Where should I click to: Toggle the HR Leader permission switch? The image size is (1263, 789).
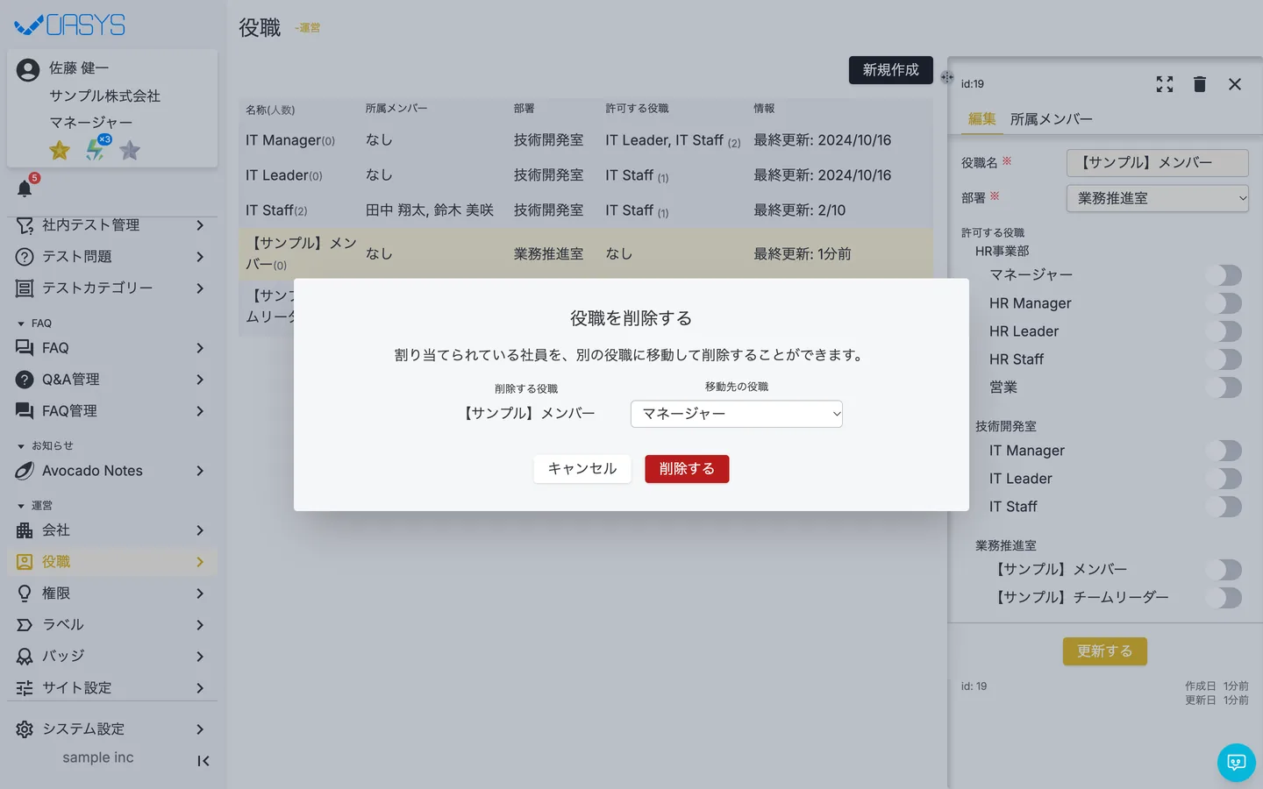pos(1224,331)
